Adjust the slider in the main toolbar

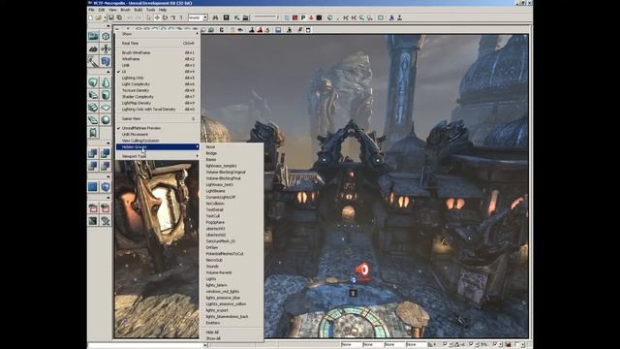pyautogui.click(x=265, y=17)
